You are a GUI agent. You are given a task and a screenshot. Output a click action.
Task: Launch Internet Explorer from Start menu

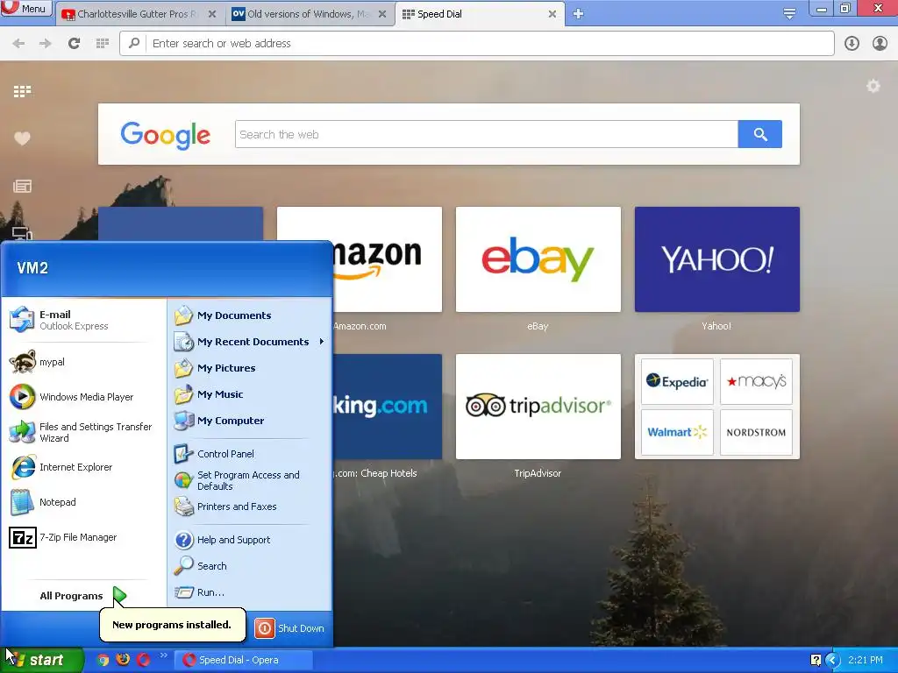click(x=83, y=467)
